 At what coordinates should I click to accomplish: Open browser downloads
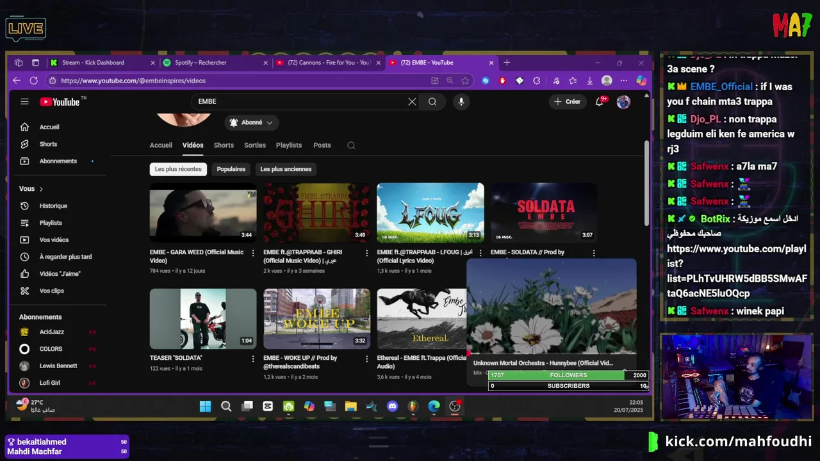(x=589, y=81)
